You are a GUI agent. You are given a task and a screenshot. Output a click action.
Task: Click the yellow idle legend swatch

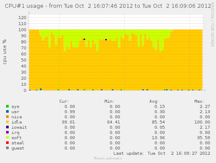coord(7,122)
